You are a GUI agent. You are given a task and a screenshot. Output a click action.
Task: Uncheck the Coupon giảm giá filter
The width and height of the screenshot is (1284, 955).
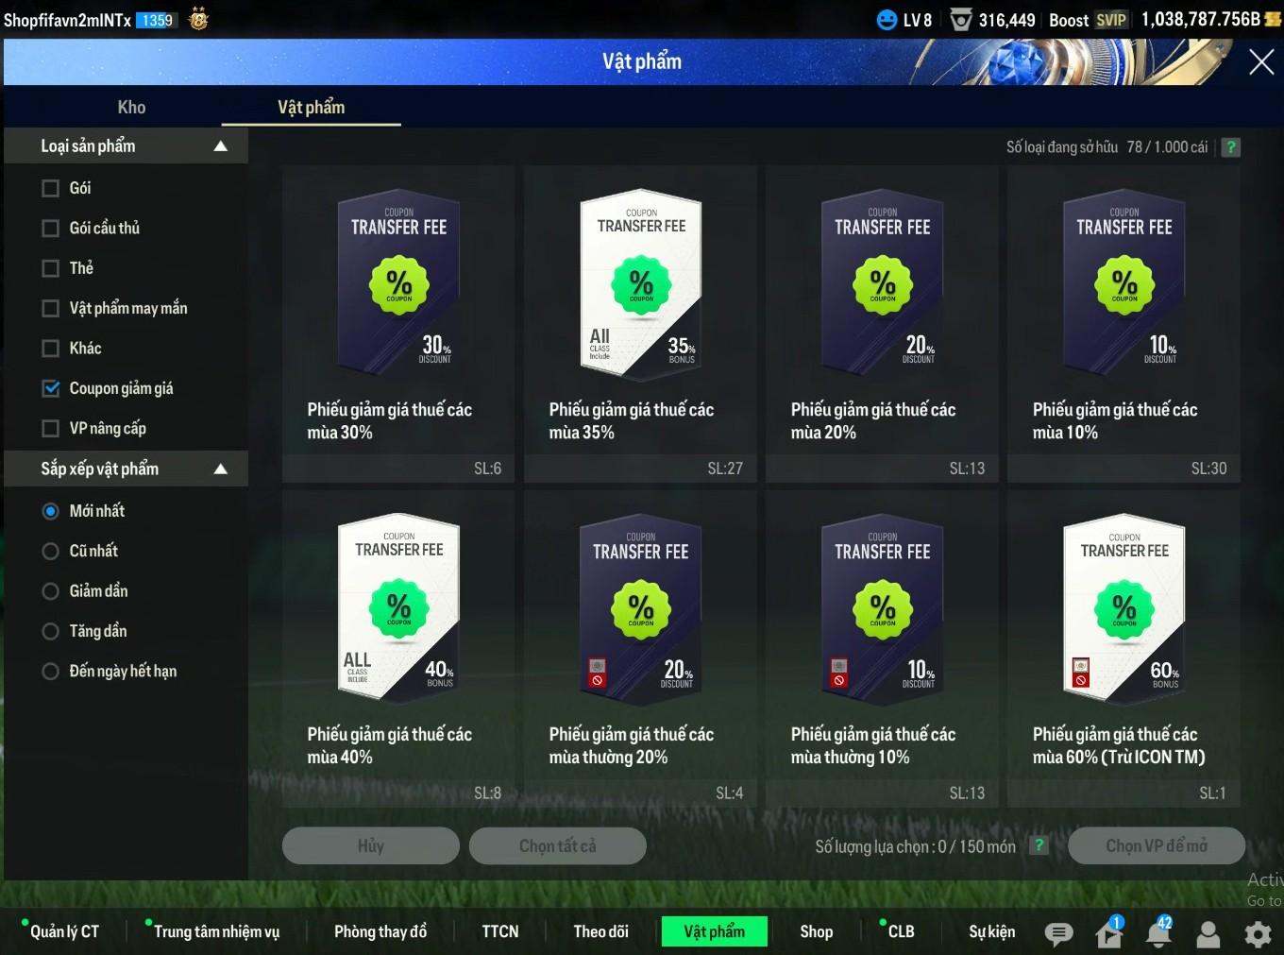51,388
